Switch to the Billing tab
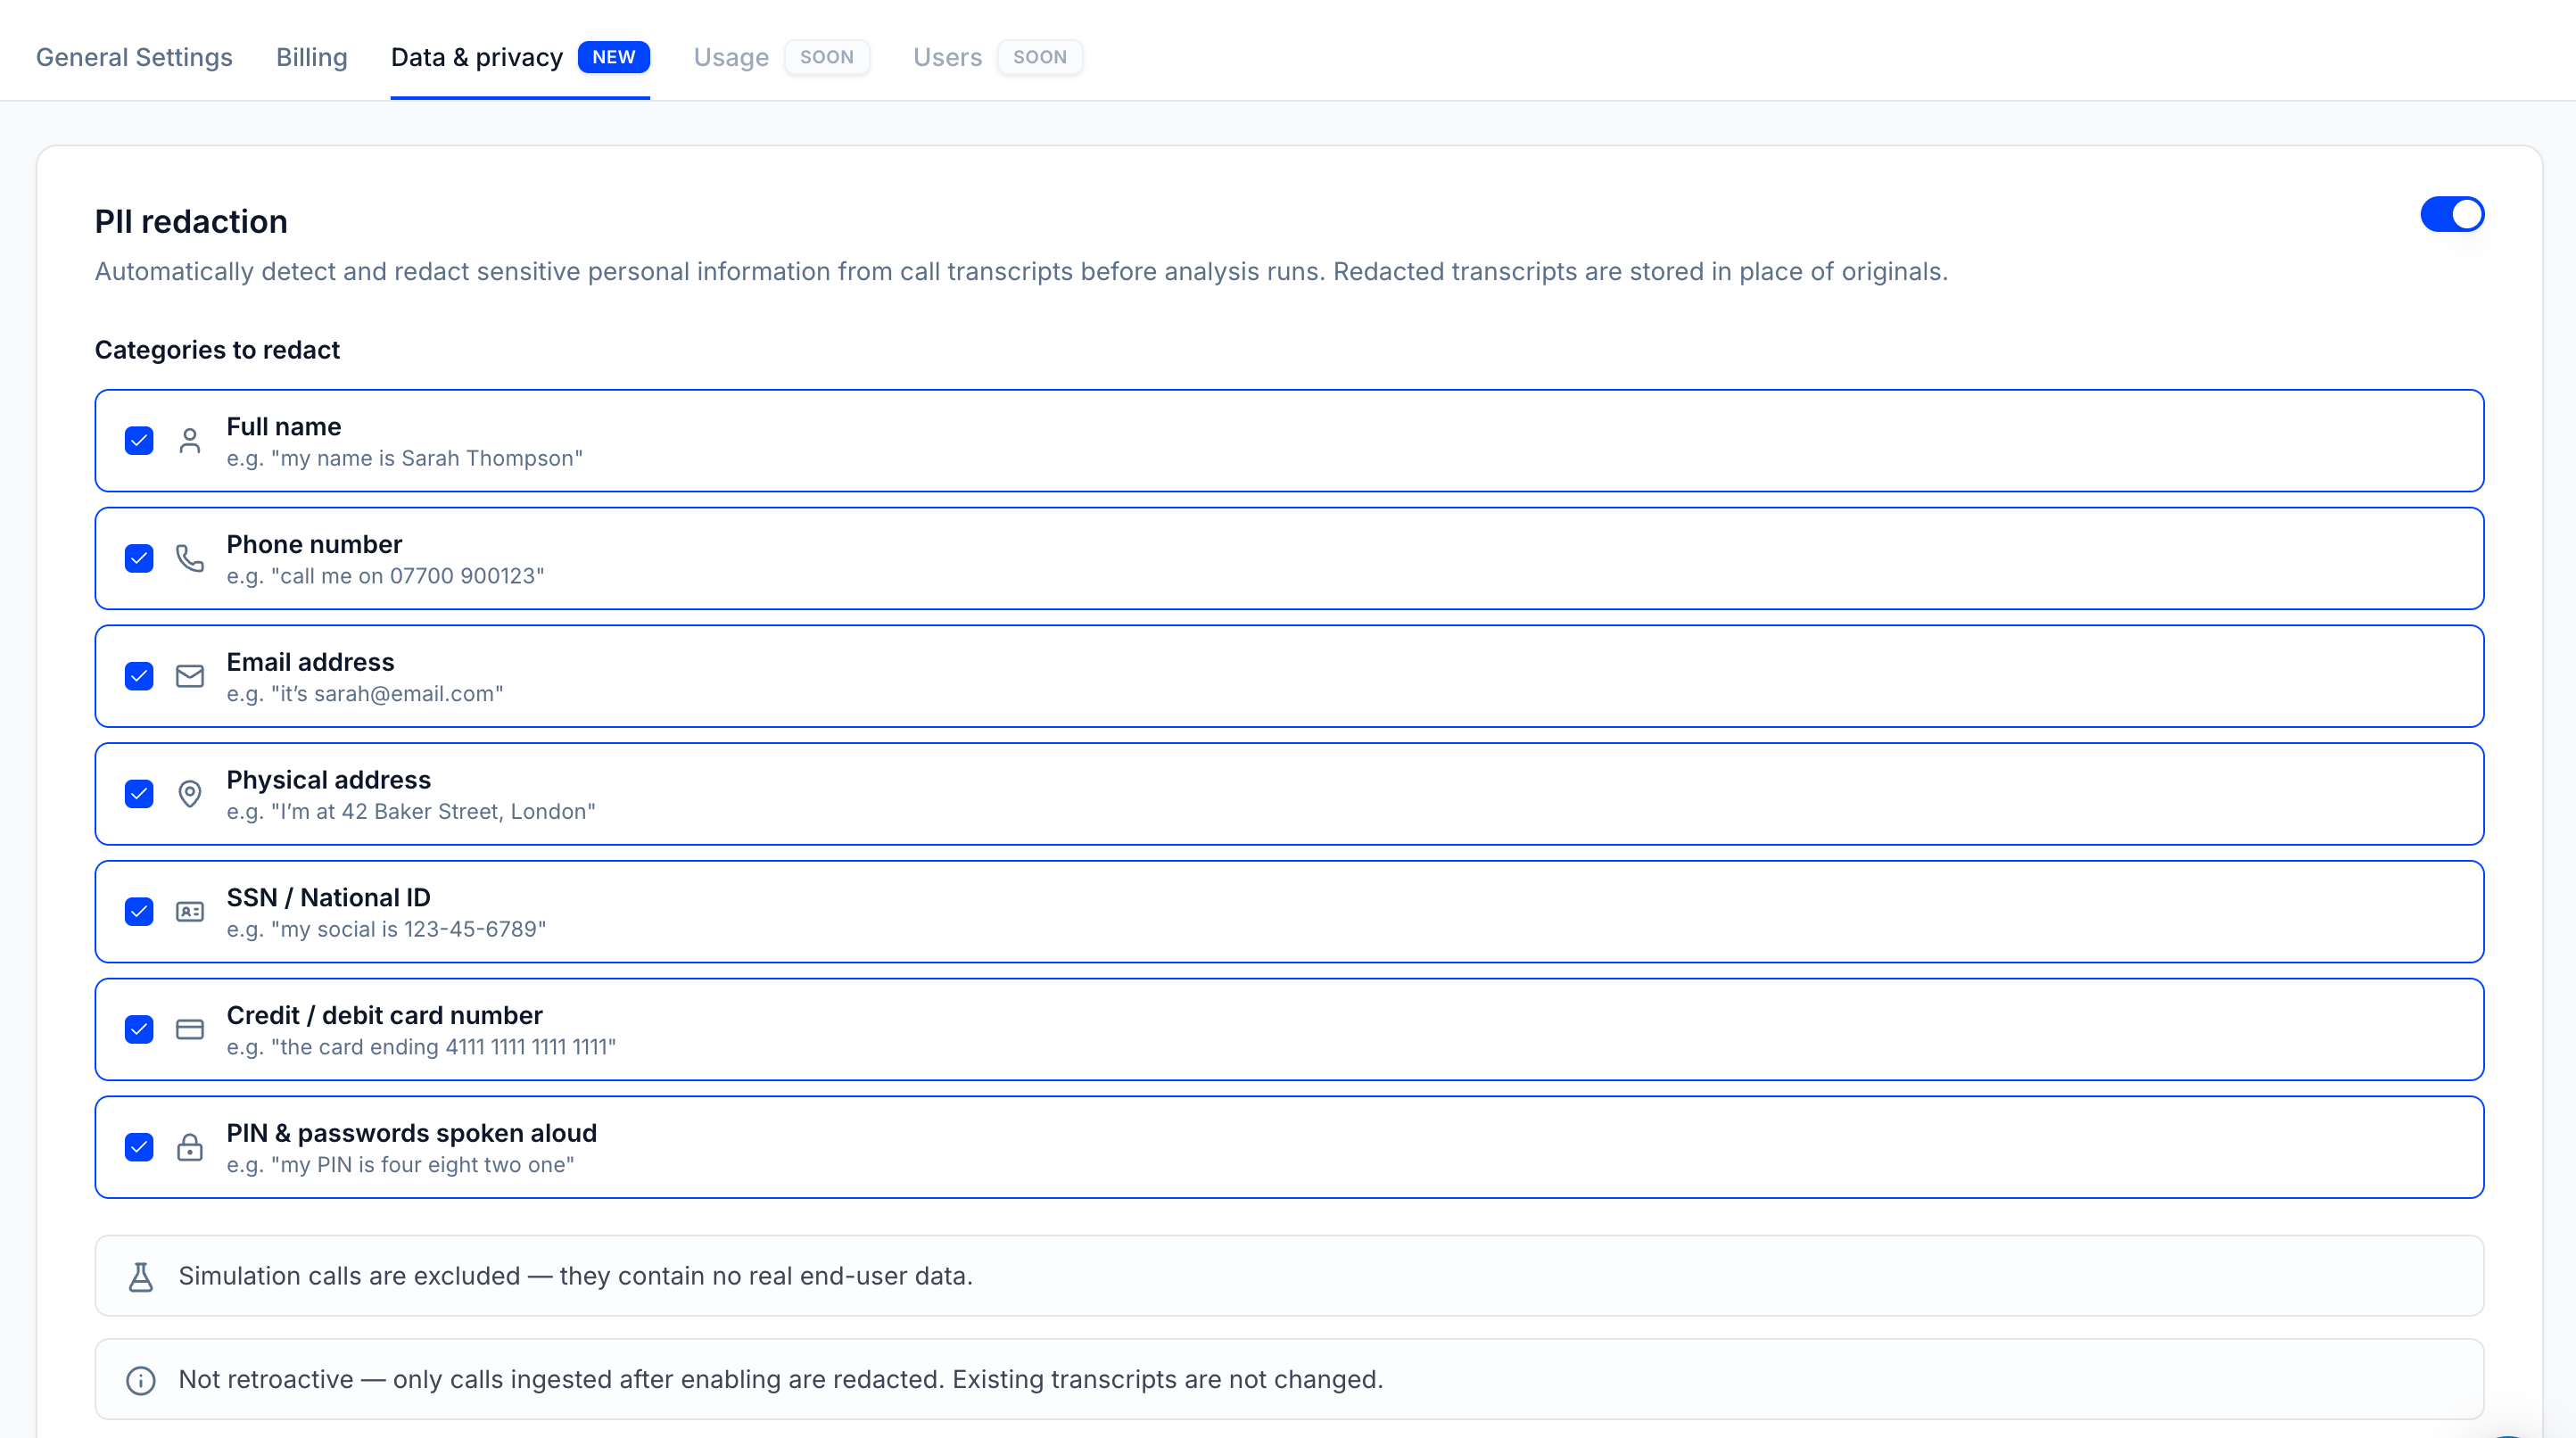 pos(312,57)
